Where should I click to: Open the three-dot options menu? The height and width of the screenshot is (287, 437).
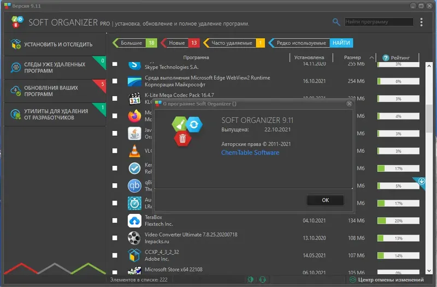click(421, 22)
